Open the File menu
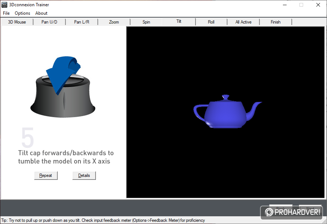 click(6, 13)
